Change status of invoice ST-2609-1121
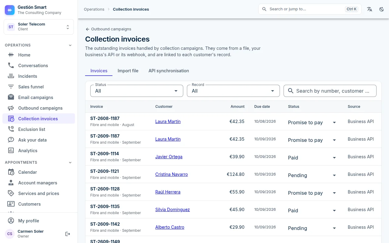 click(x=312, y=175)
